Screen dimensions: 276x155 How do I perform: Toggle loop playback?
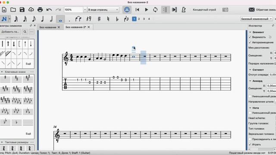[x=155, y=9]
